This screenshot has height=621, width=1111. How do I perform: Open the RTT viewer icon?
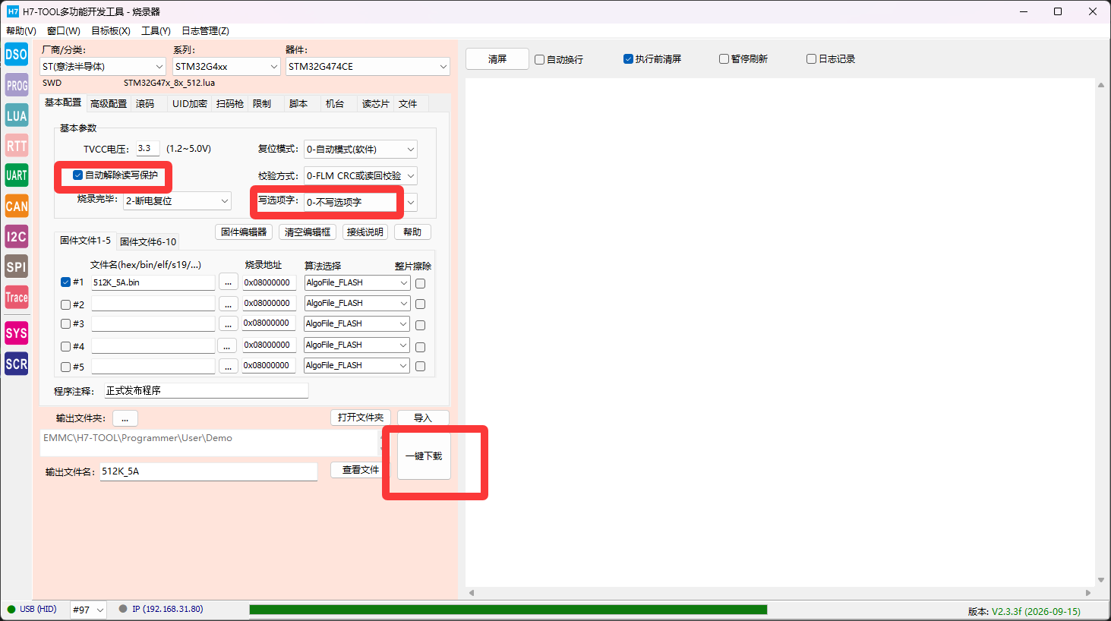(17, 146)
